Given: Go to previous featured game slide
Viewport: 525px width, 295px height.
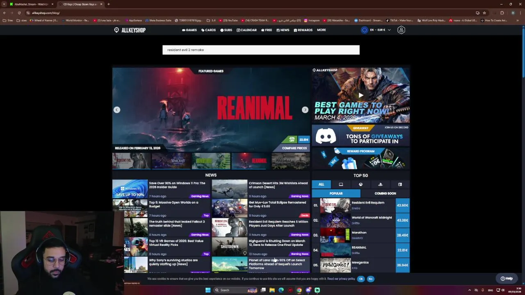Looking at the screenshot, I should tap(117, 110).
